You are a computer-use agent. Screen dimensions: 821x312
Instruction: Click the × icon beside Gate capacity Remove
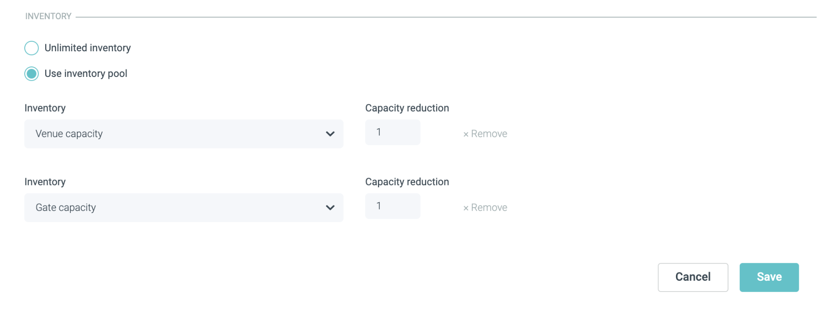[466, 209]
